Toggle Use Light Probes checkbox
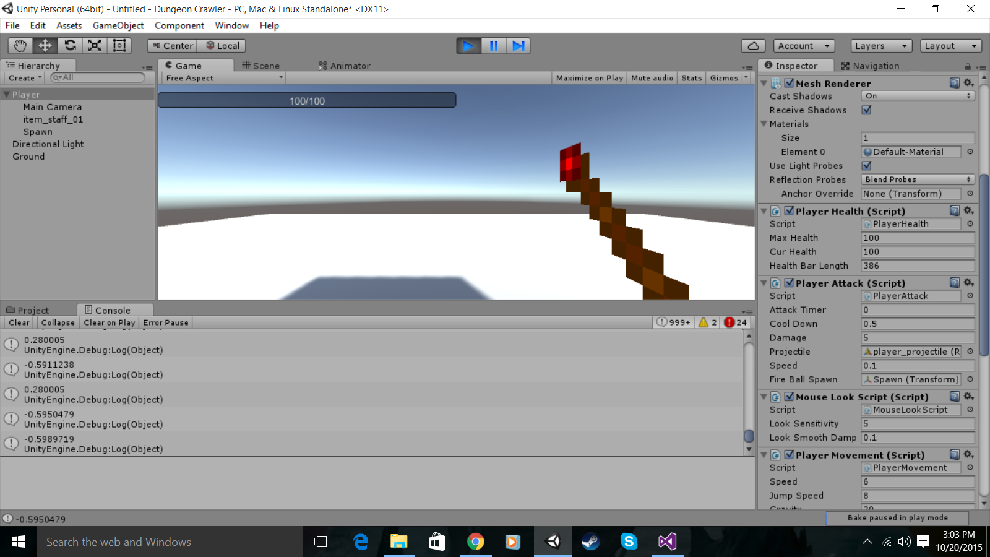990x557 pixels. pos(866,165)
